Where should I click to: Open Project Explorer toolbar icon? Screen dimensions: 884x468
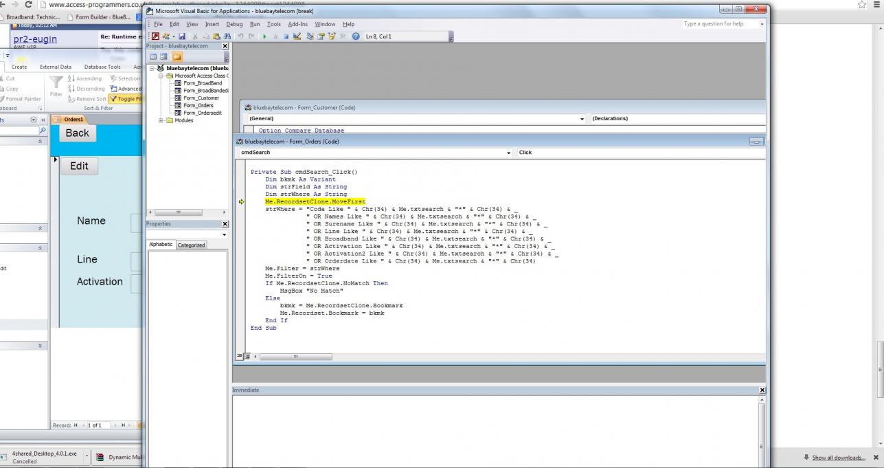point(310,36)
